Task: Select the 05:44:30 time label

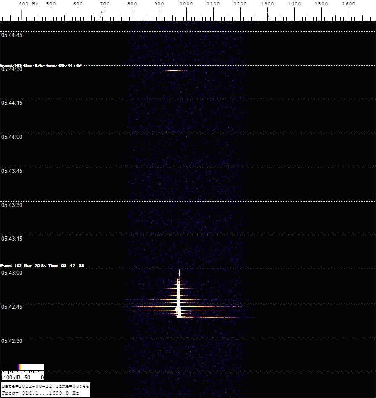Action: click(x=12, y=69)
